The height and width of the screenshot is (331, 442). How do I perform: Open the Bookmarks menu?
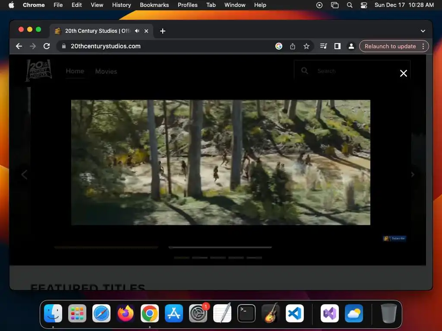[x=154, y=5]
